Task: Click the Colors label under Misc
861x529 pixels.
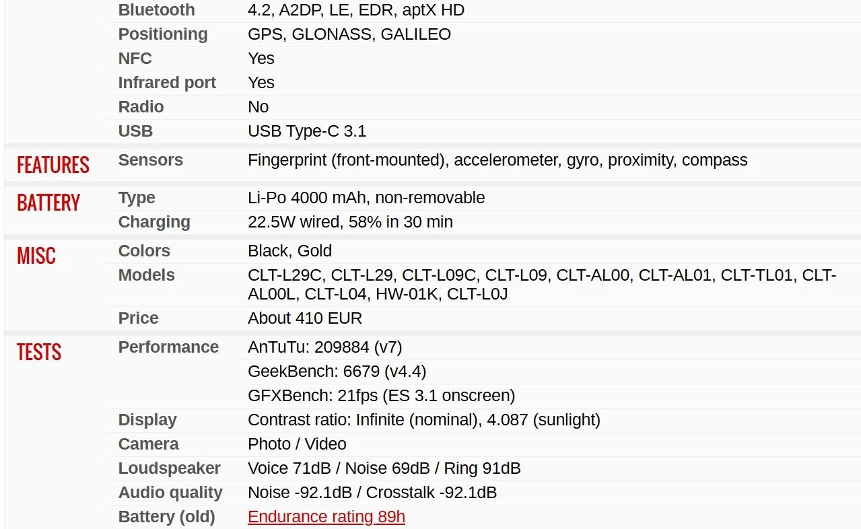Action: click(144, 251)
